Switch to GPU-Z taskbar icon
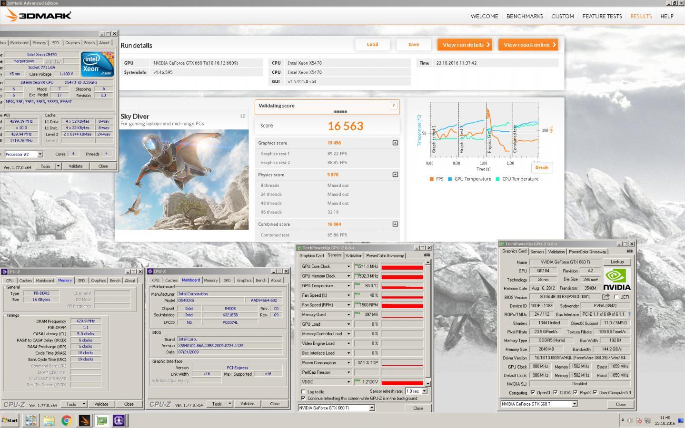 pyautogui.click(x=101, y=420)
